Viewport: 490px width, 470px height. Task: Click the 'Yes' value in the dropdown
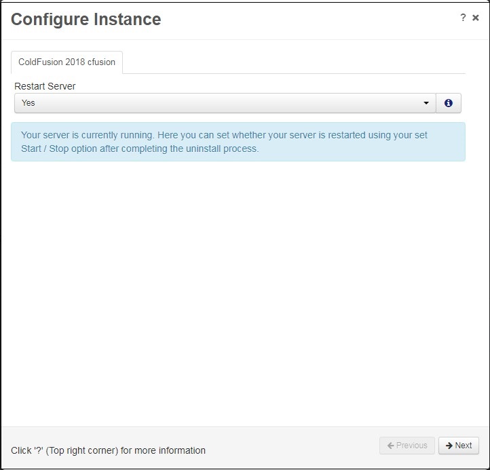click(28, 102)
